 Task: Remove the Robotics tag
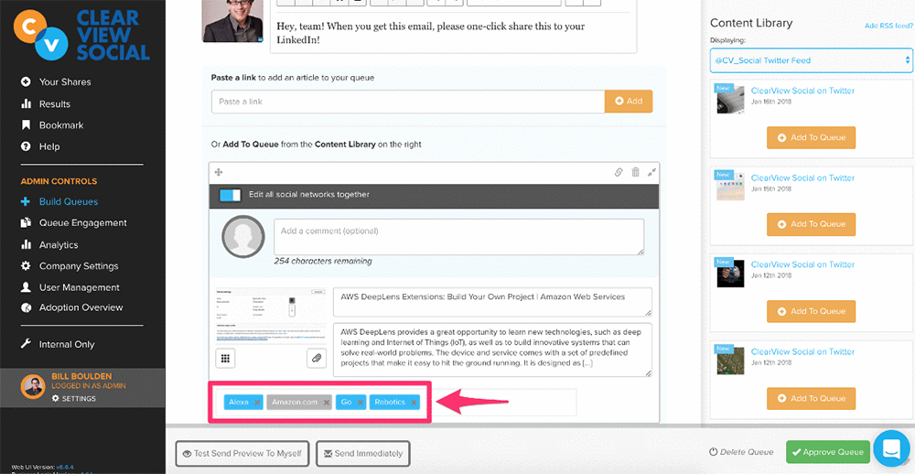[x=414, y=403]
